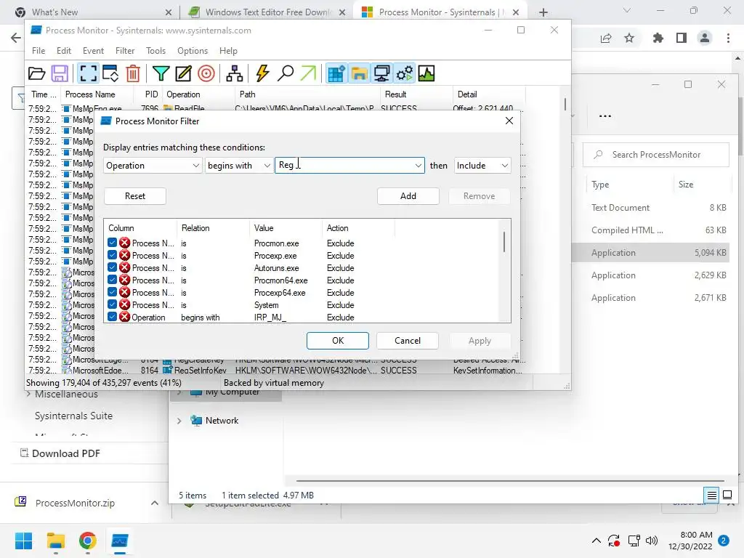Expand the value combo box arrow
Viewport: 744px width, 558px height.
[418, 165]
